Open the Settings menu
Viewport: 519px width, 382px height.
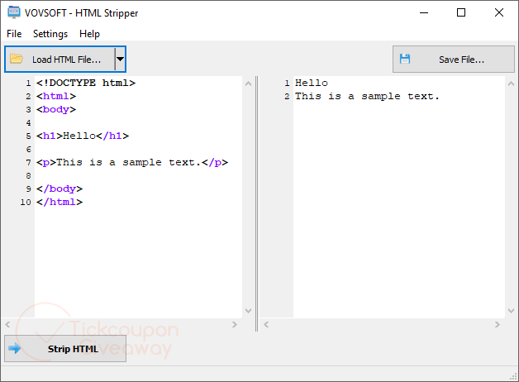pyautogui.click(x=50, y=34)
